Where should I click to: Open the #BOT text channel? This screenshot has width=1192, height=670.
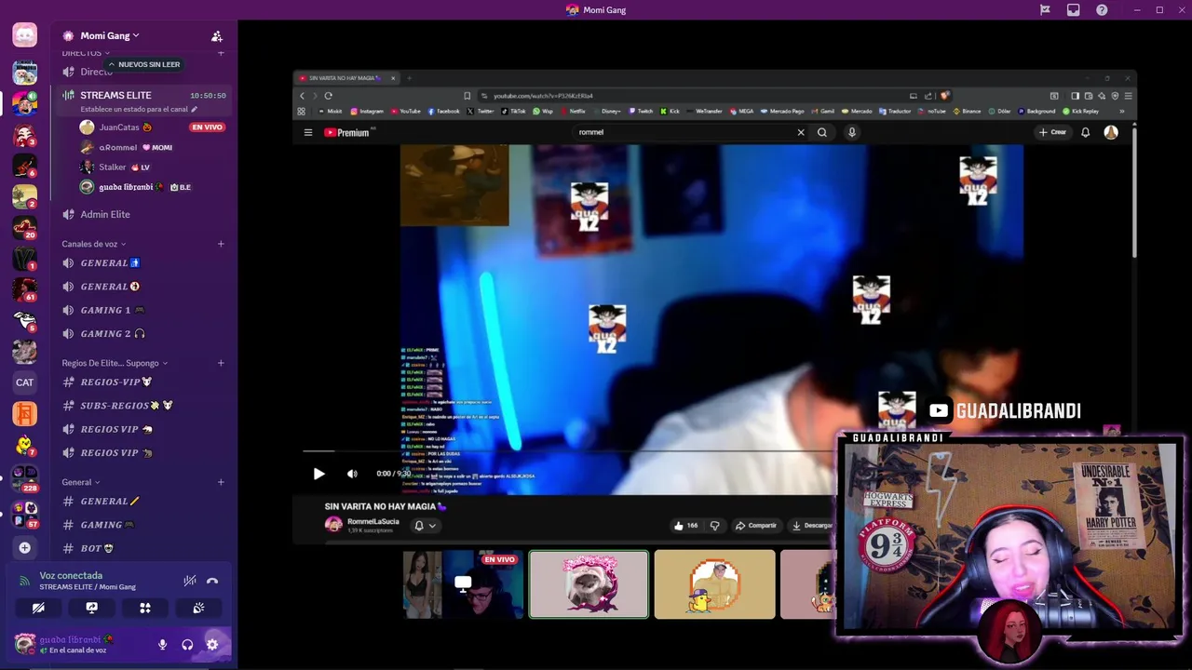(x=142, y=548)
